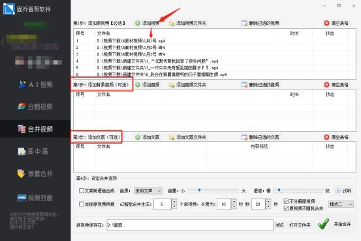Click 添加文案 label to add copywriting
The width and height of the screenshot is (361, 241).
(x=151, y=137)
